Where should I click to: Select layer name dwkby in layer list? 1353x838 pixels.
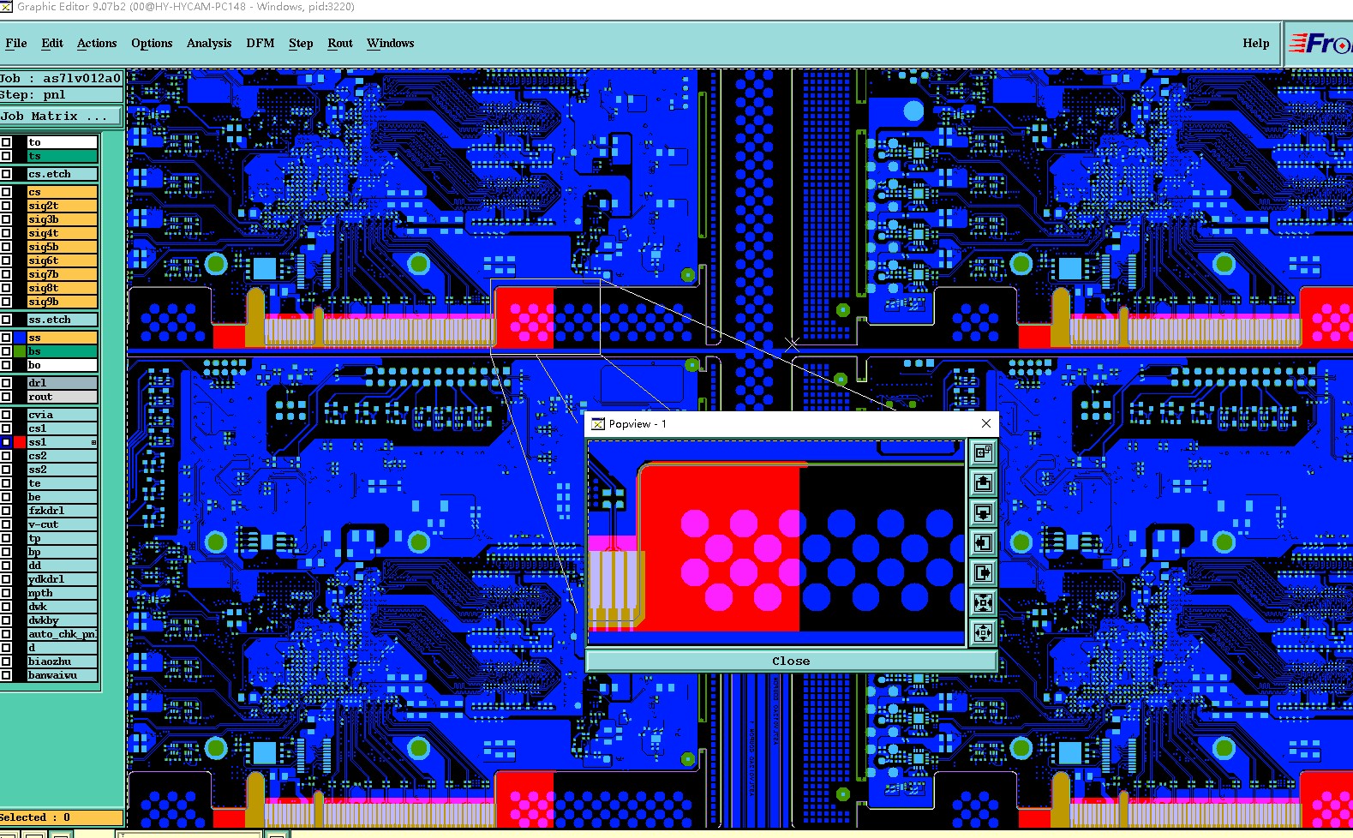tap(62, 620)
